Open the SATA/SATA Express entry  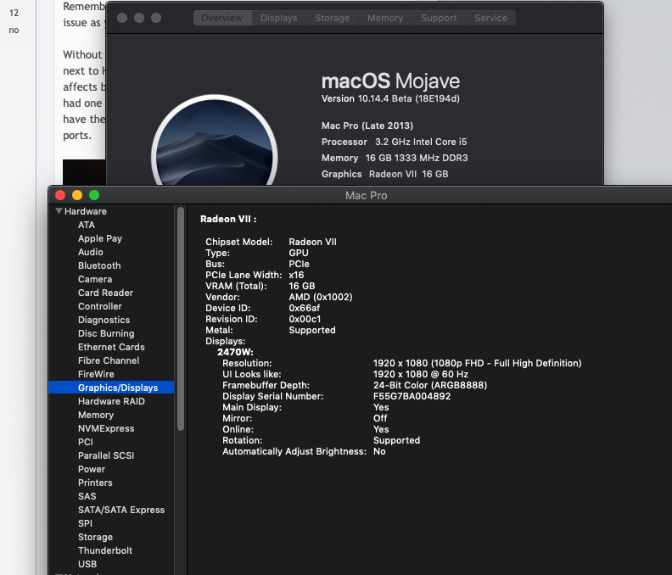point(121,510)
